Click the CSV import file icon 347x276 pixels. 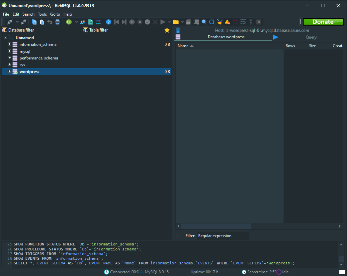[90, 22]
